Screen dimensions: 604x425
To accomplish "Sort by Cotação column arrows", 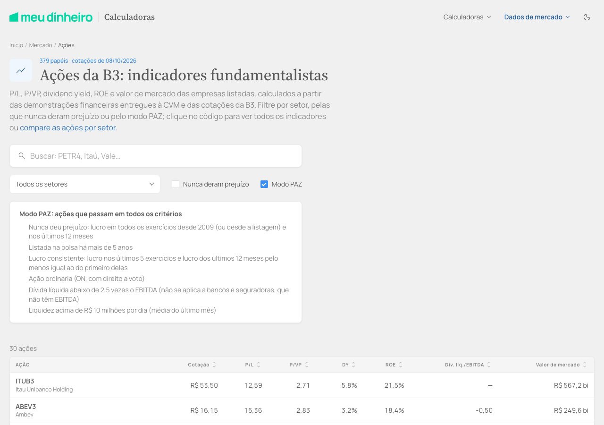I will [214, 365].
